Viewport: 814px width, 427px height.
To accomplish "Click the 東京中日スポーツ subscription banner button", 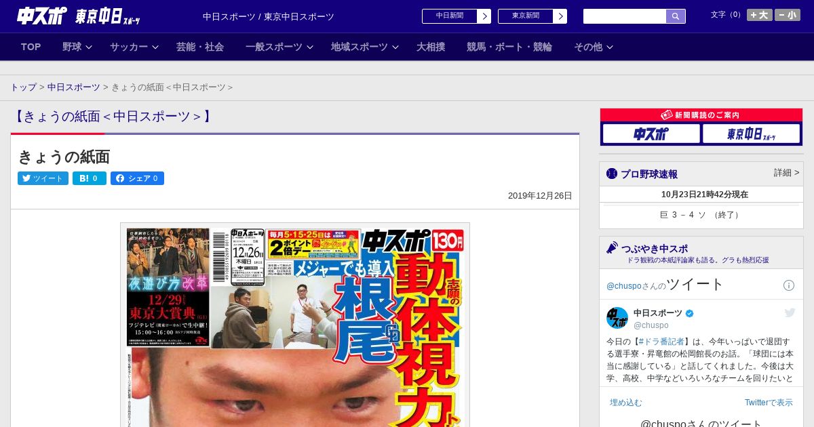I will (x=751, y=134).
